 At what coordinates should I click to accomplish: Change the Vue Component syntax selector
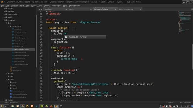pos(185,102)
